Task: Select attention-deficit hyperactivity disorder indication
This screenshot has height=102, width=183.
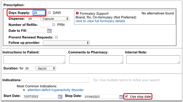Action: tap(56, 90)
